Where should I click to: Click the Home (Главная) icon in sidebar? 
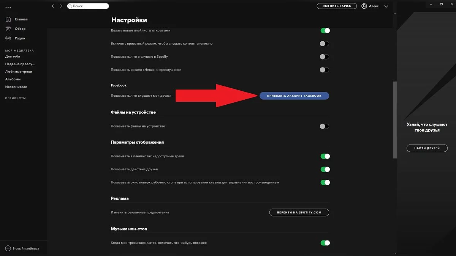coord(8,19)
